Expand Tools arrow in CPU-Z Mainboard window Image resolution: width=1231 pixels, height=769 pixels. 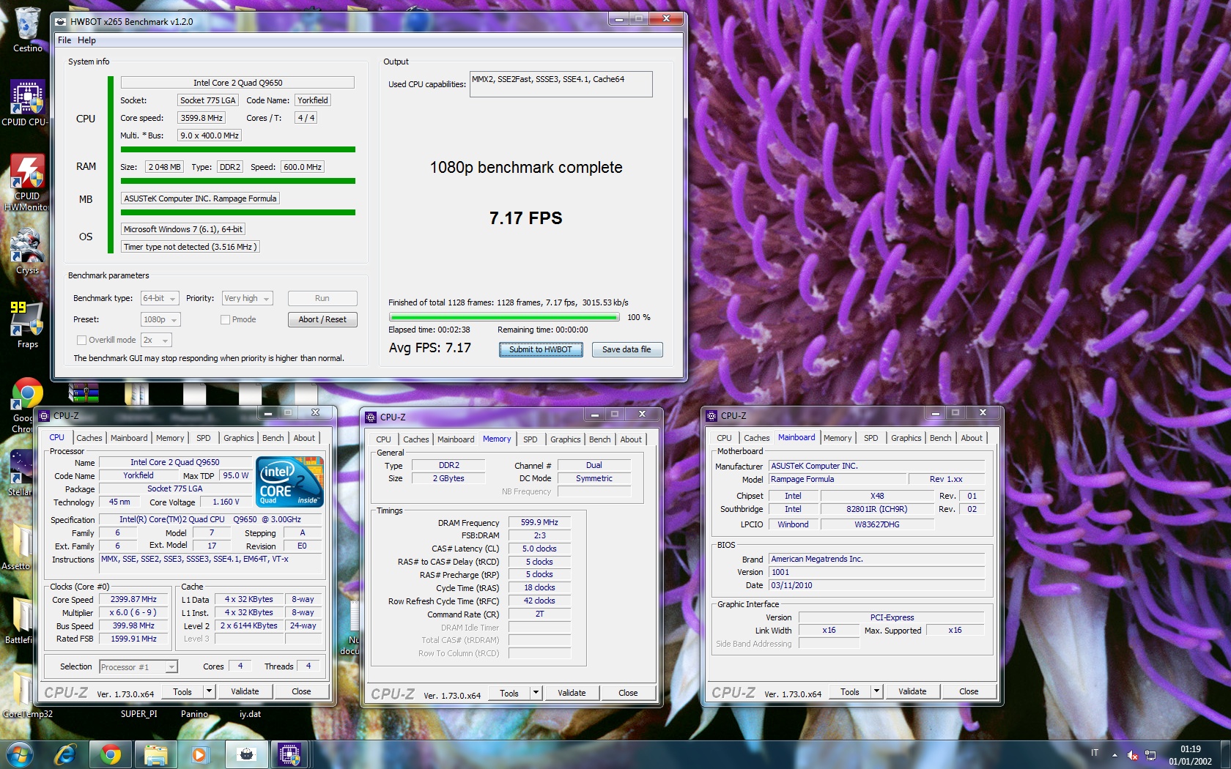pos(876,691)
